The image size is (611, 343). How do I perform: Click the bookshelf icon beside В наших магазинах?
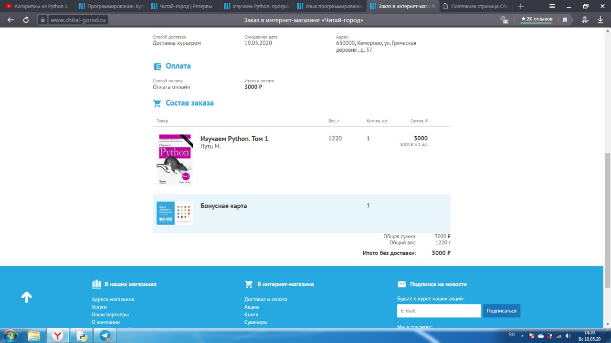click(x=96, y=284)
